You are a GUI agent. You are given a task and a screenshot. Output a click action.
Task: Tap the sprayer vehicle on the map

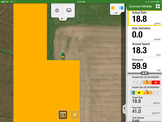point(63,56)
